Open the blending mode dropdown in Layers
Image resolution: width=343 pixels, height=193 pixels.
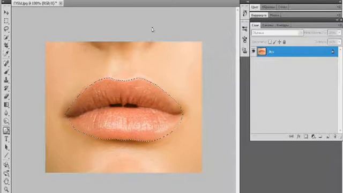[x=277, y=33]
